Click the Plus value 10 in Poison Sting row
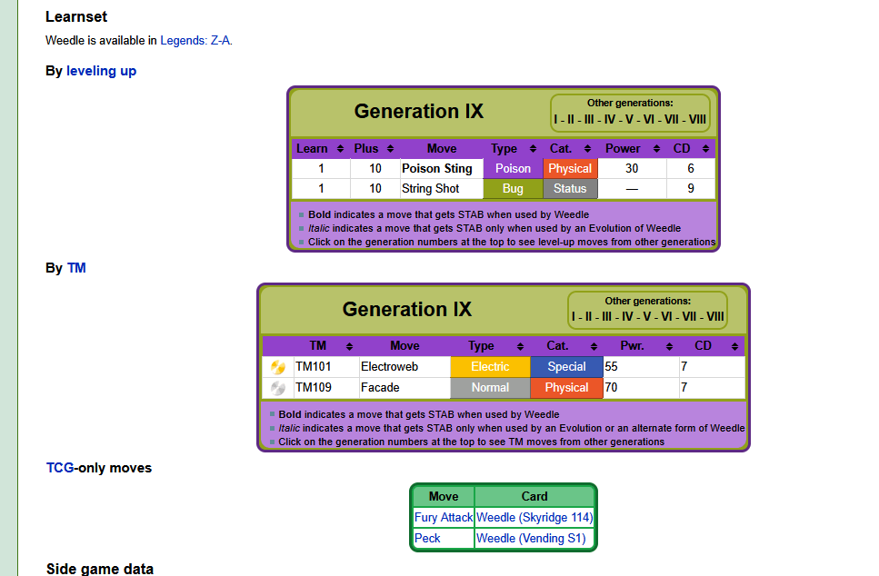 tap(375, 169)
